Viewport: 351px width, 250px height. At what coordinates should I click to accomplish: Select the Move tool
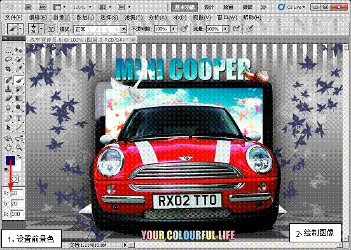(x=19, y=50)
